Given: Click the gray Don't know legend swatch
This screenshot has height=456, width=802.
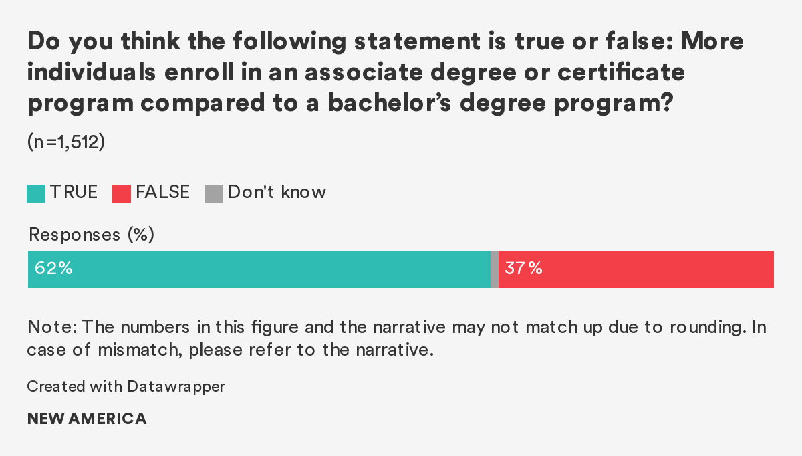Looking at the screenshot, I should coord(213,193).
